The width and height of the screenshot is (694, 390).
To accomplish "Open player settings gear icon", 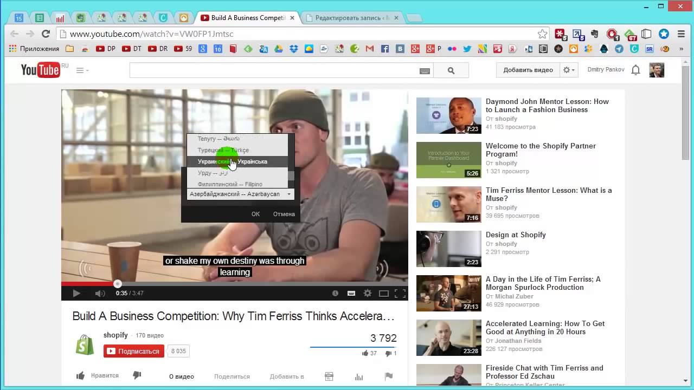I will [x=368, y=293].
